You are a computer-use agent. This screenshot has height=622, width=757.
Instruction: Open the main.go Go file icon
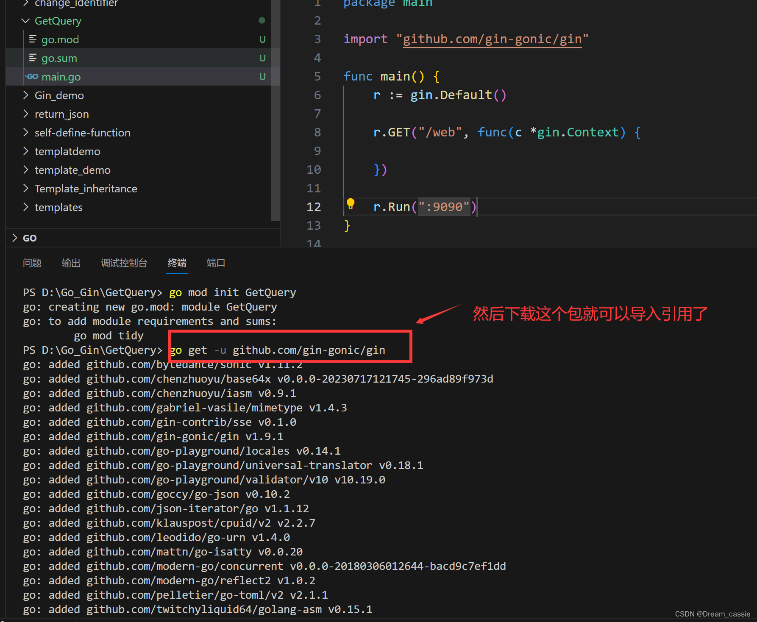32,77
